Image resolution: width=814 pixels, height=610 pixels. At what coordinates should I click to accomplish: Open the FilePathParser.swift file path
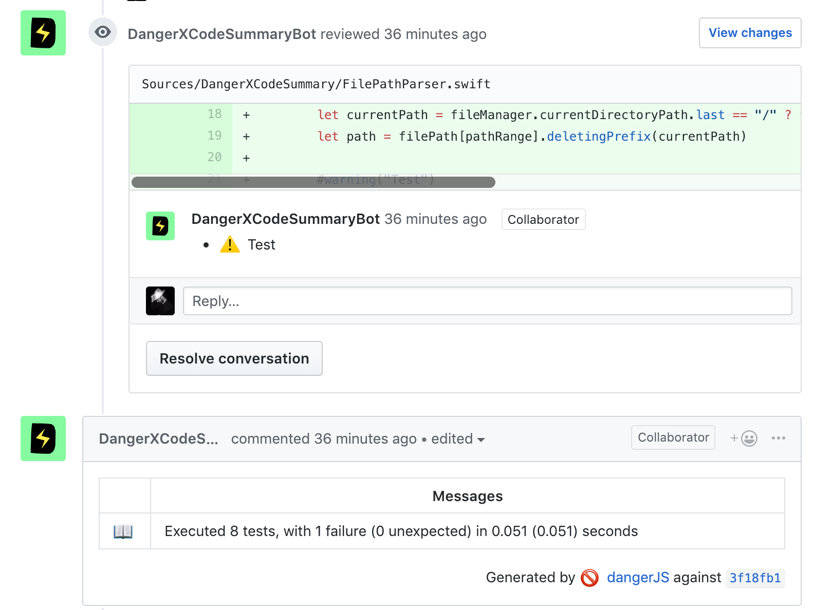click(316, 84)
